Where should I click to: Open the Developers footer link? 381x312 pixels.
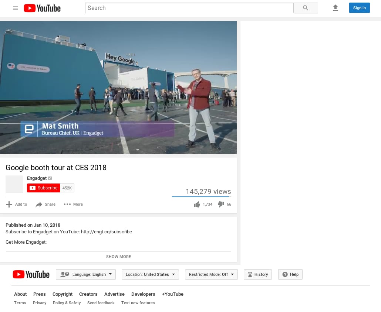click(x=143, y=294)
